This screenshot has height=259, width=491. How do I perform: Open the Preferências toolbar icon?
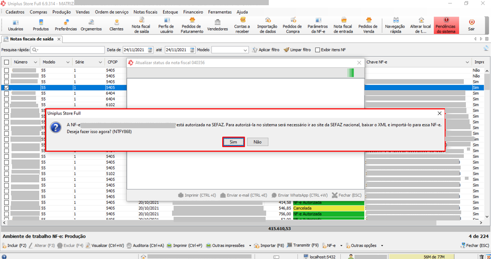pos(66,26)
